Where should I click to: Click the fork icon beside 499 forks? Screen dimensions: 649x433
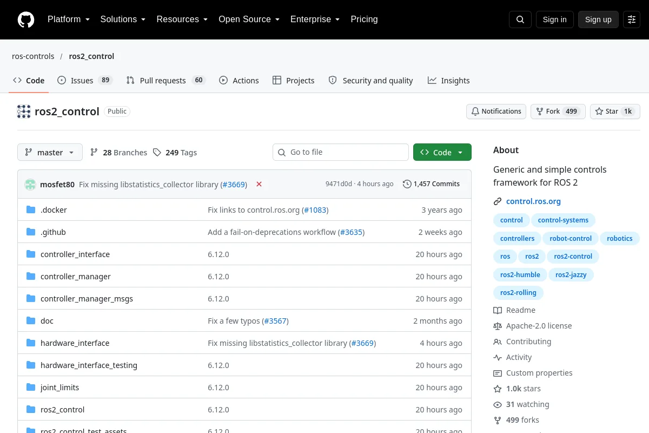498,420
